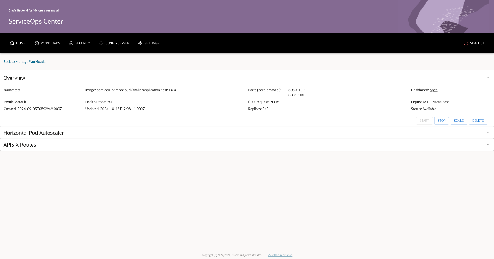The image size is (494, 259).
Task: Select the Settings lightning icon
Action: click(x=140, y=43)
